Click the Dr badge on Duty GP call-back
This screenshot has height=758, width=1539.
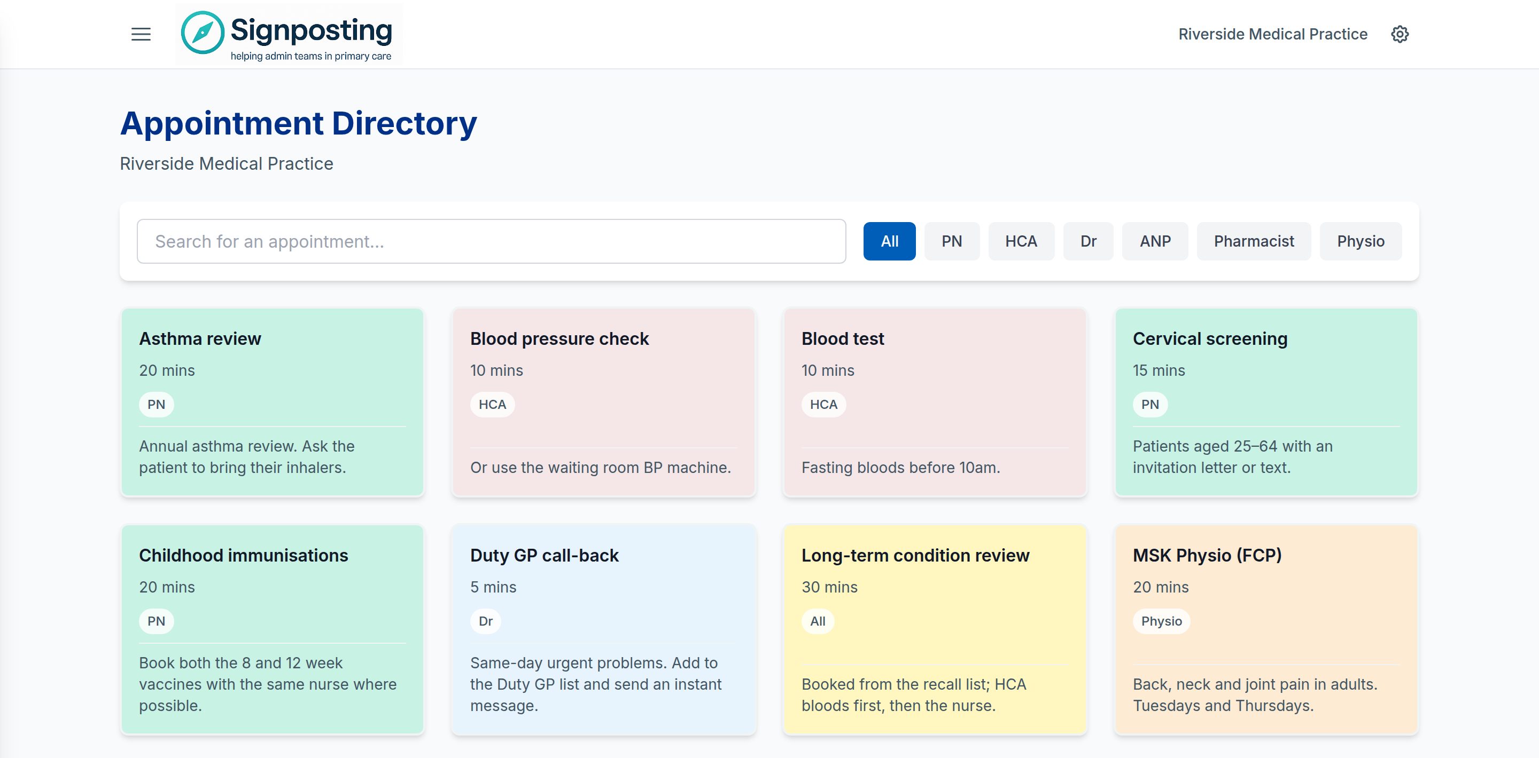(486, 621)
